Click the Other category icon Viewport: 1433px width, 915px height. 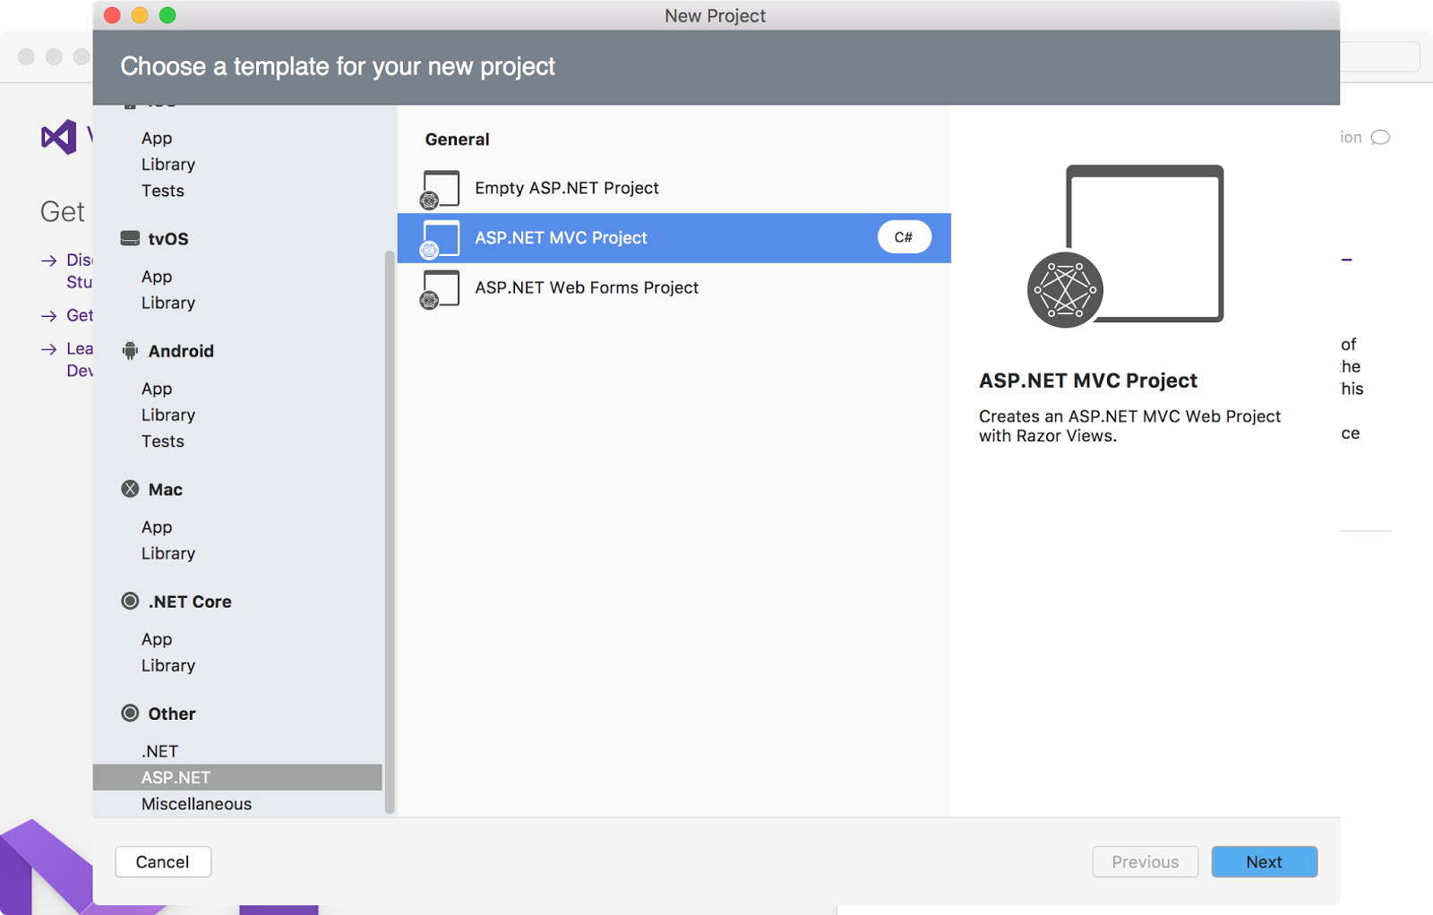(x=130, y=714)
